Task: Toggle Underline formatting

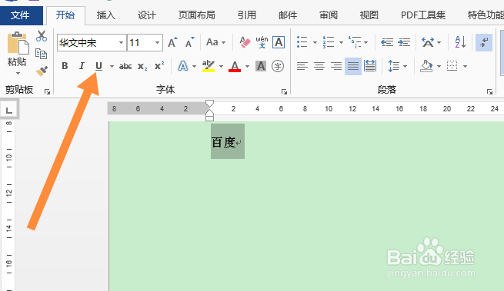Action: [x=98, y=66]
